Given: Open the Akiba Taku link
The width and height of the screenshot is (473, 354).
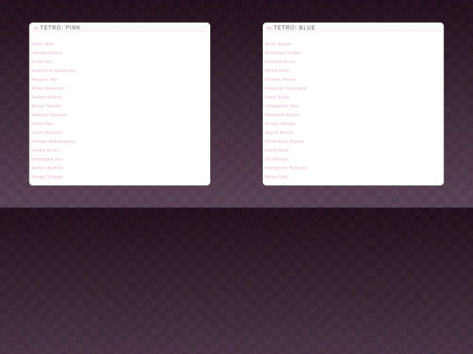Looking at the screenshot, I should tap(277, 177).
